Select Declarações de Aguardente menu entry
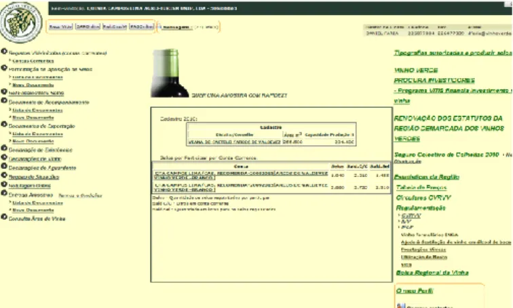513x308 pixels. [42, 168]
